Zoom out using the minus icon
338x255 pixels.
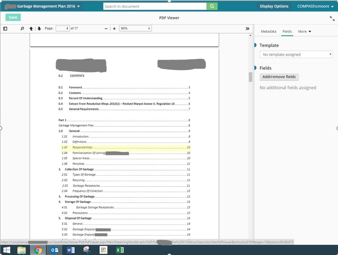(106, 28)
